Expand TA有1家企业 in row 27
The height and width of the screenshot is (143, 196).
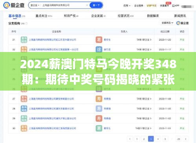144,99
